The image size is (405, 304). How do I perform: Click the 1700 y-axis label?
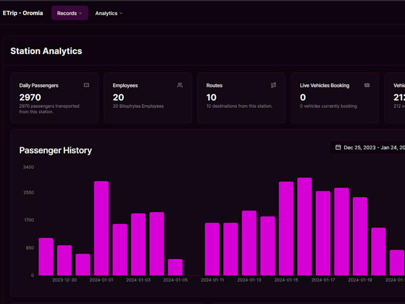click(x=29, y=220)
